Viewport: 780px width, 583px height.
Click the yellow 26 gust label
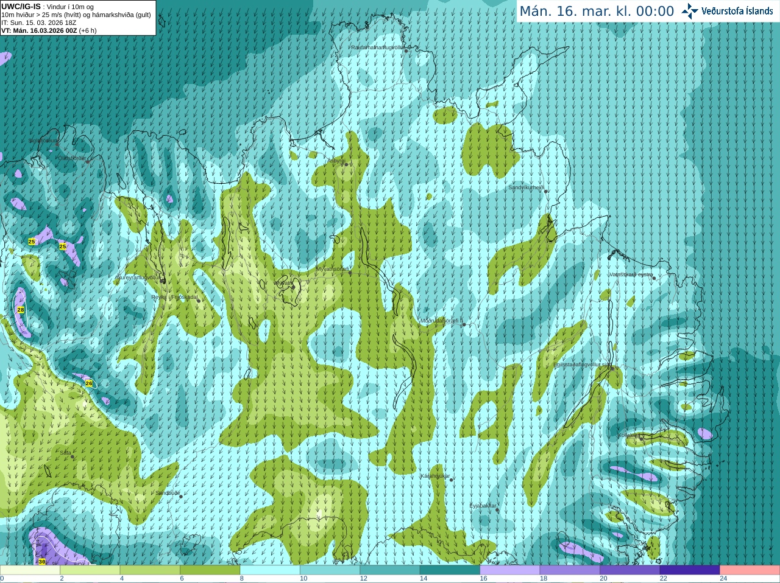point(89,383)
